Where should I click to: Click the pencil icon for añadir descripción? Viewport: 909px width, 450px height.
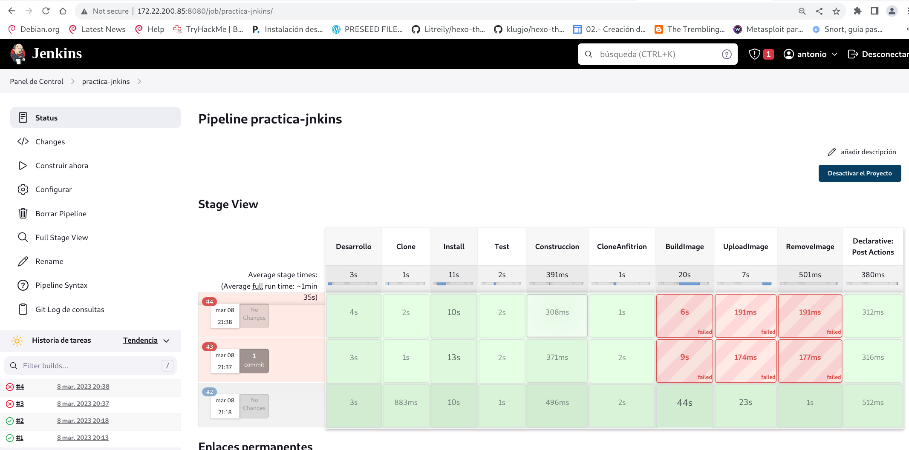pos(831,152)
